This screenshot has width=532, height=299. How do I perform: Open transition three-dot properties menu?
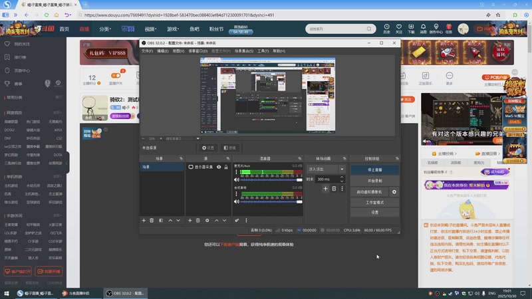342,189
